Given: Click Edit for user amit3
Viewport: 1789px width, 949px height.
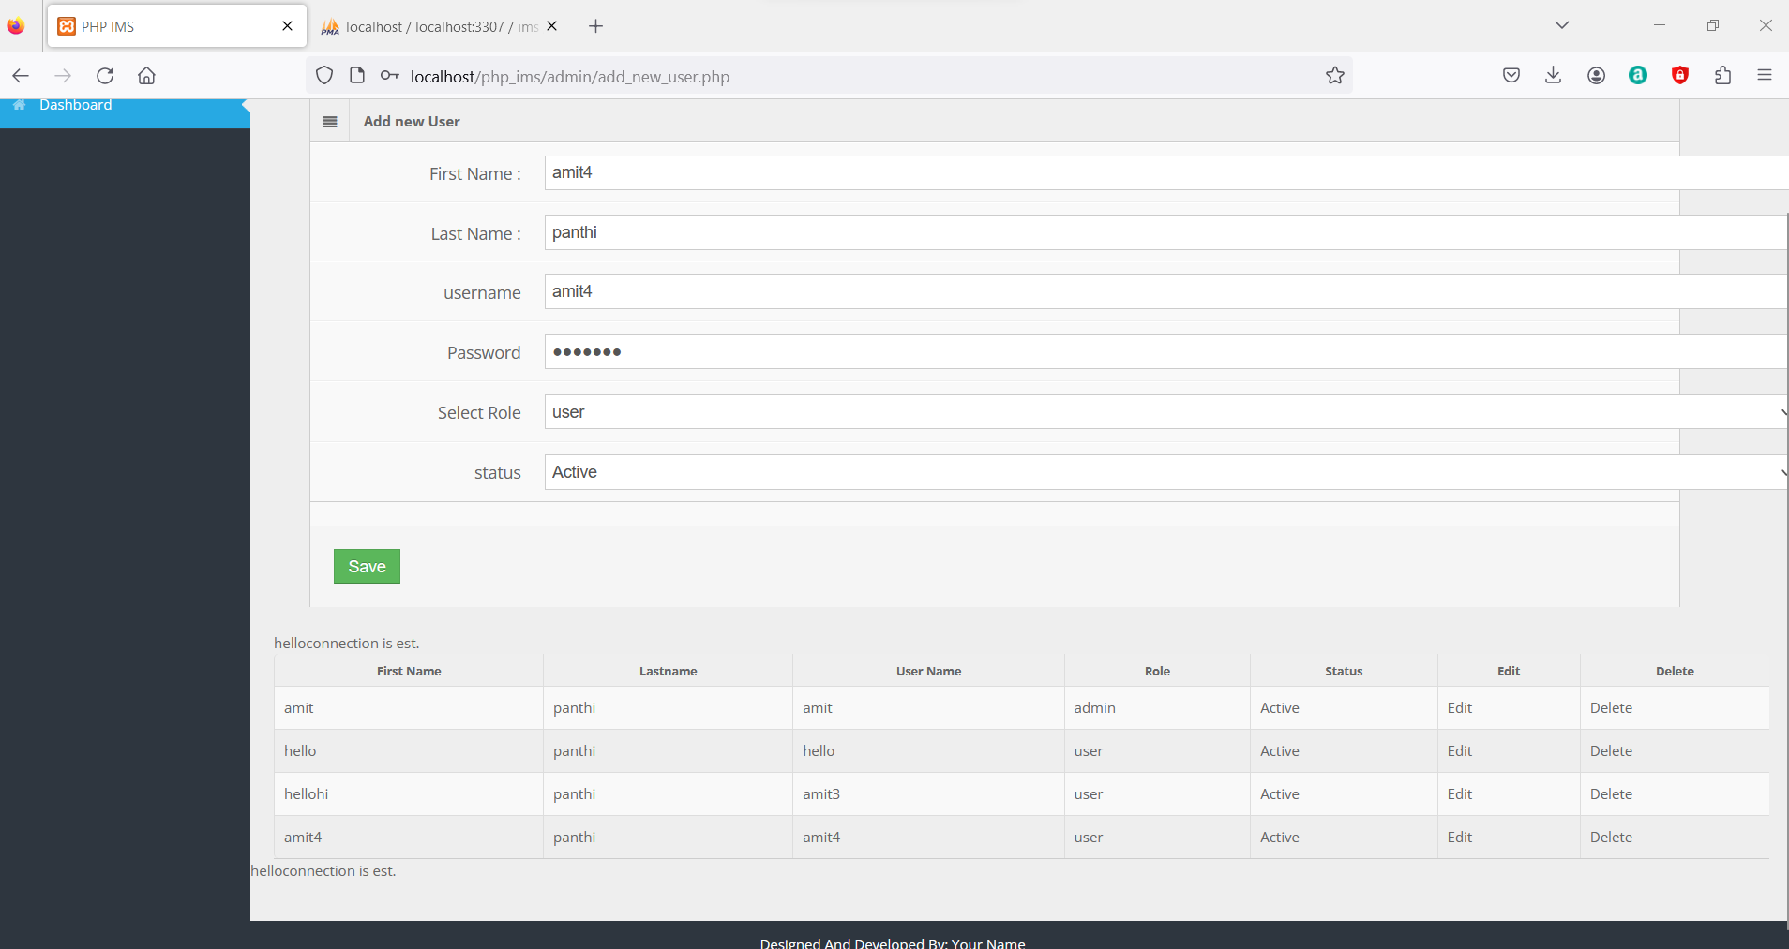Looking at the screenshot, I should coord(1460,793).
